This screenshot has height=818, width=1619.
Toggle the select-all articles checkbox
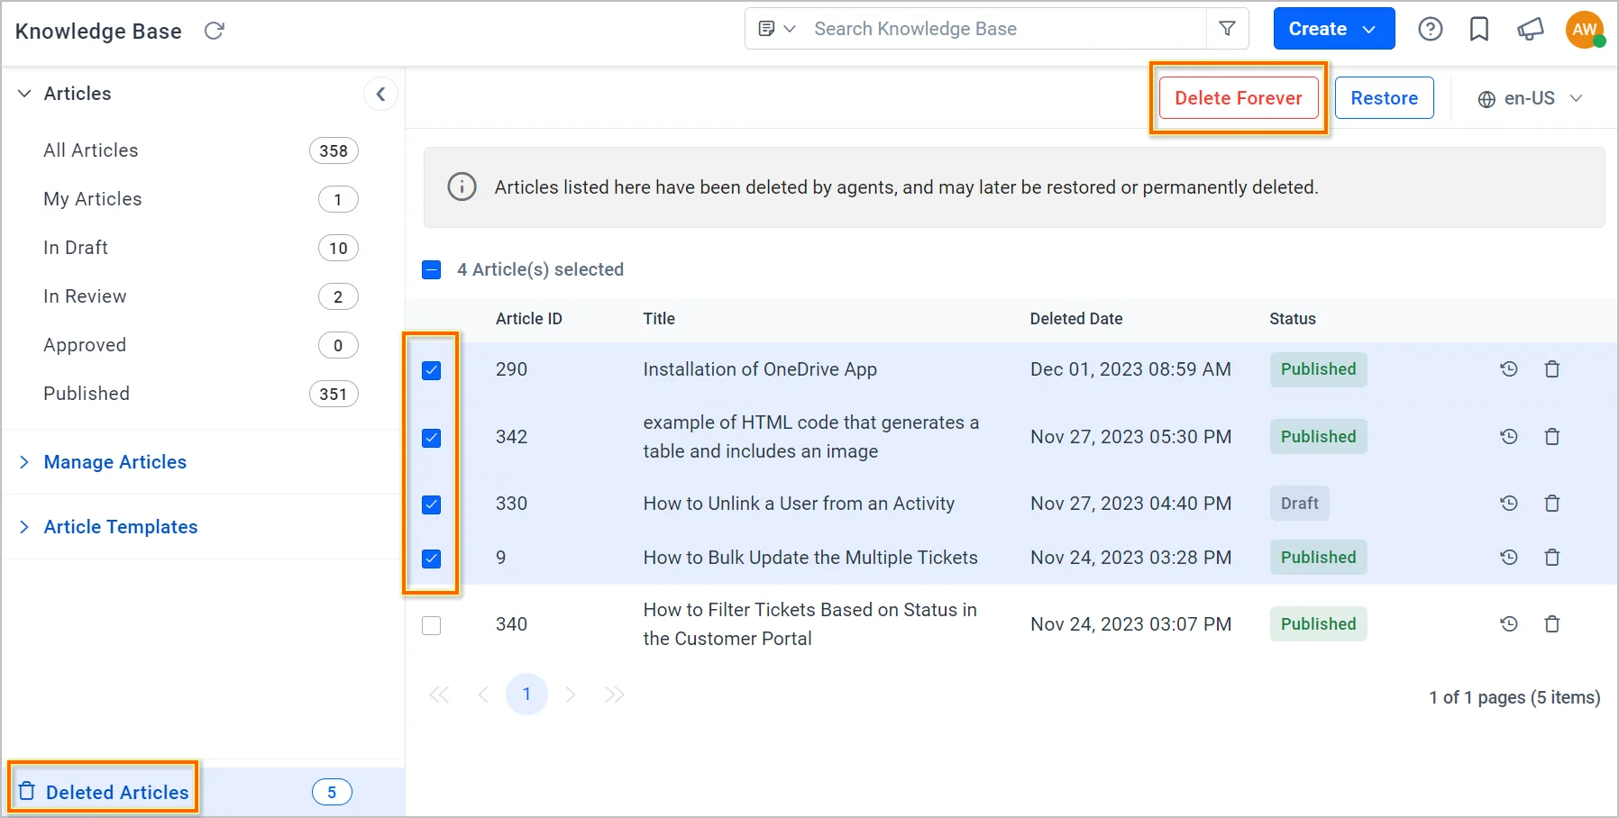[432, 269]
